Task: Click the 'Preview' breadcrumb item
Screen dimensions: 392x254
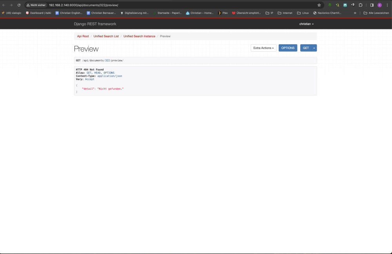Action: click(x=165, y=36)
